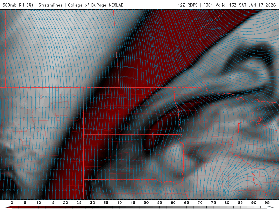Select the "Streamlines" label in header

tap(51, 5)
